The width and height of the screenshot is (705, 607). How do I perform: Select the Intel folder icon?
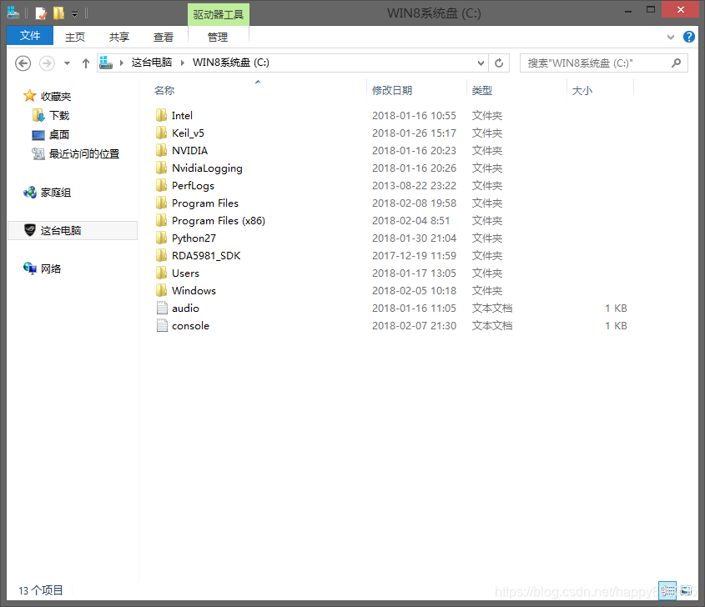point(161,115)
